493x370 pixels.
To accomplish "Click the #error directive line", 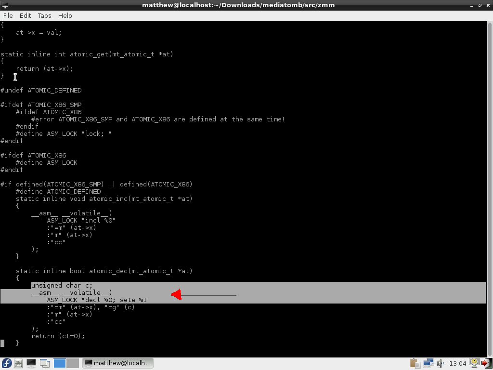I will [x=158, y=119].
